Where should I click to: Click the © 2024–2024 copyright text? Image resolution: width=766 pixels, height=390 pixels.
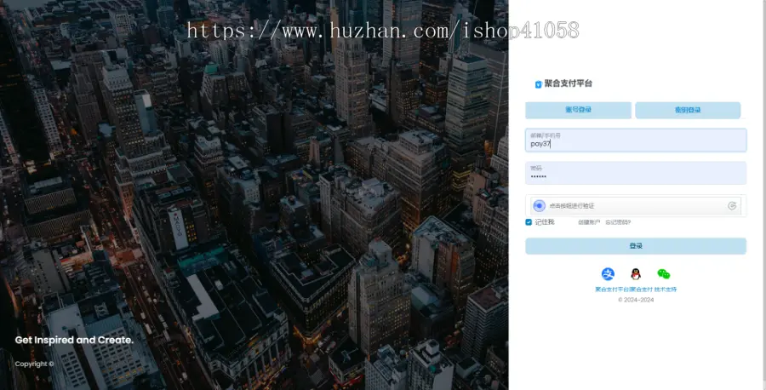(636, 300)
